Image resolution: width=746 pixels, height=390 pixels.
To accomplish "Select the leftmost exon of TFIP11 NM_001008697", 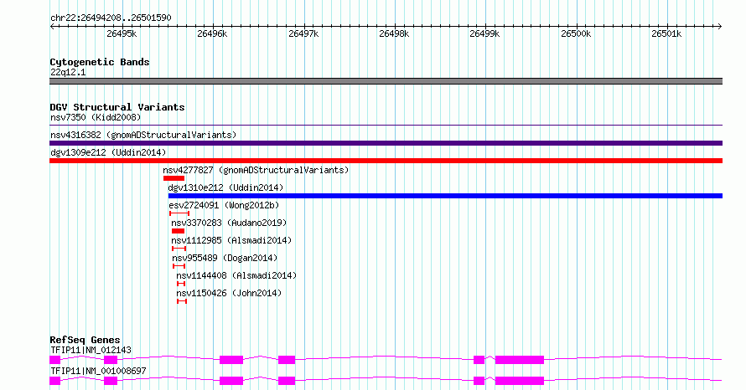I will click(x=54, y=381).
